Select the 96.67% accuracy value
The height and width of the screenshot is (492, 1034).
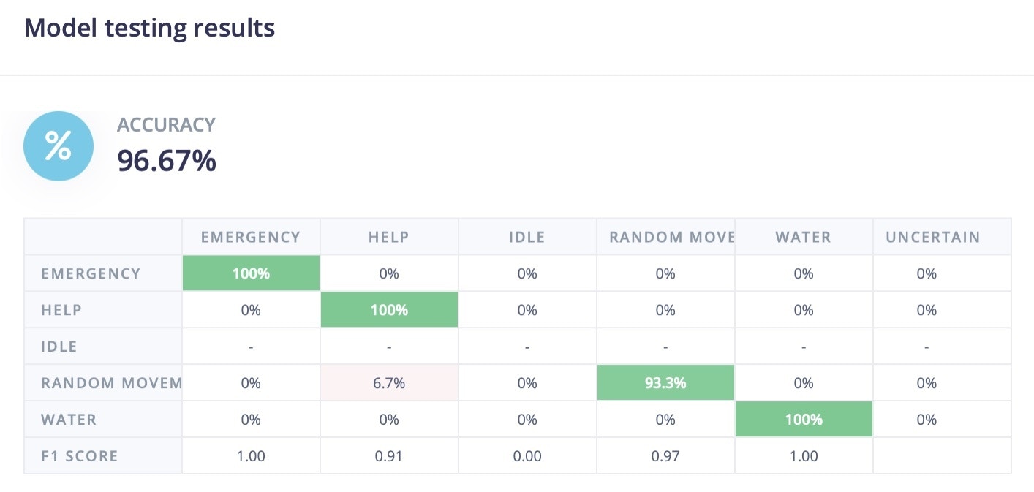tap(167, 161)
